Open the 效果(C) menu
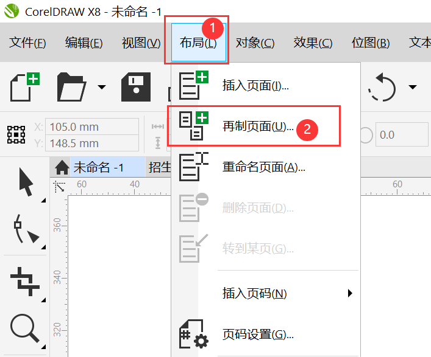The height and width of the screenshot is (357, 431). point(313,43)
